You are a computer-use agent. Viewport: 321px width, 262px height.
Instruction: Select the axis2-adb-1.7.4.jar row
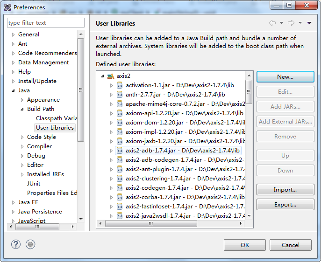(178, 151)
